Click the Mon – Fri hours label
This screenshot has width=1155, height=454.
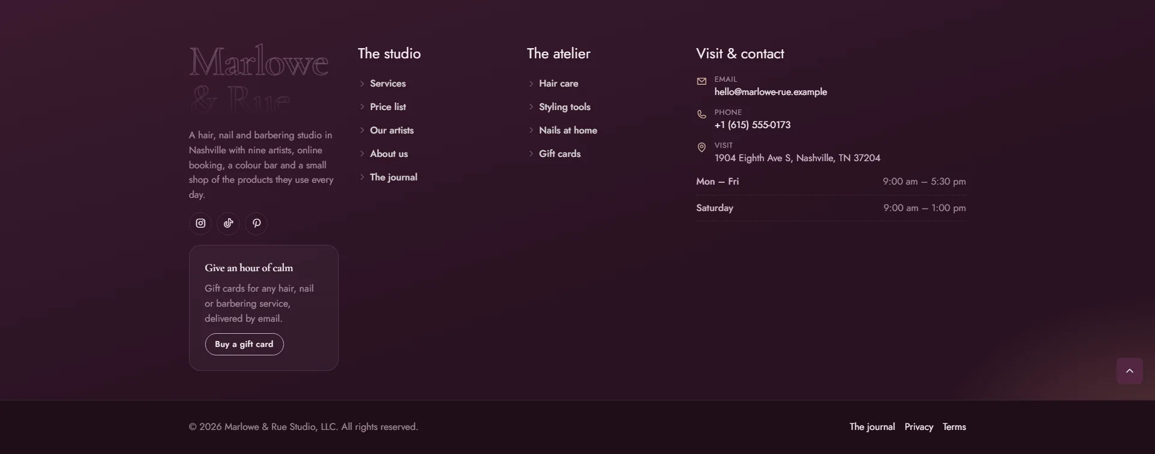tap(717, 182)
